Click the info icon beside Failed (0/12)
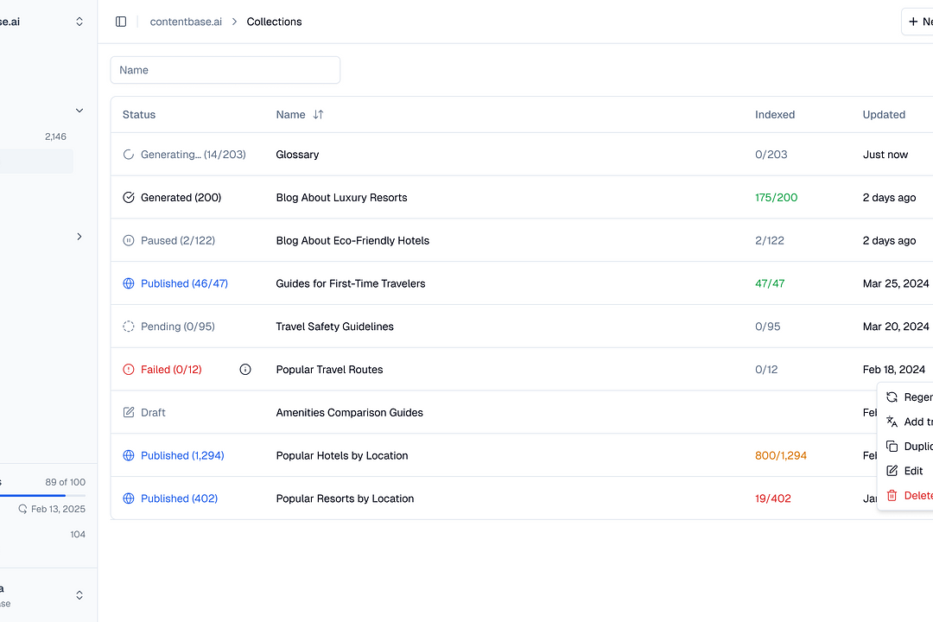The width and height of the screenshot is (933, 622). (x=245, y=369)
